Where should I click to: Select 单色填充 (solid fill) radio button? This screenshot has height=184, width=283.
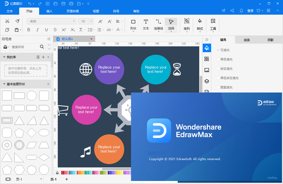tap(218, 59)
